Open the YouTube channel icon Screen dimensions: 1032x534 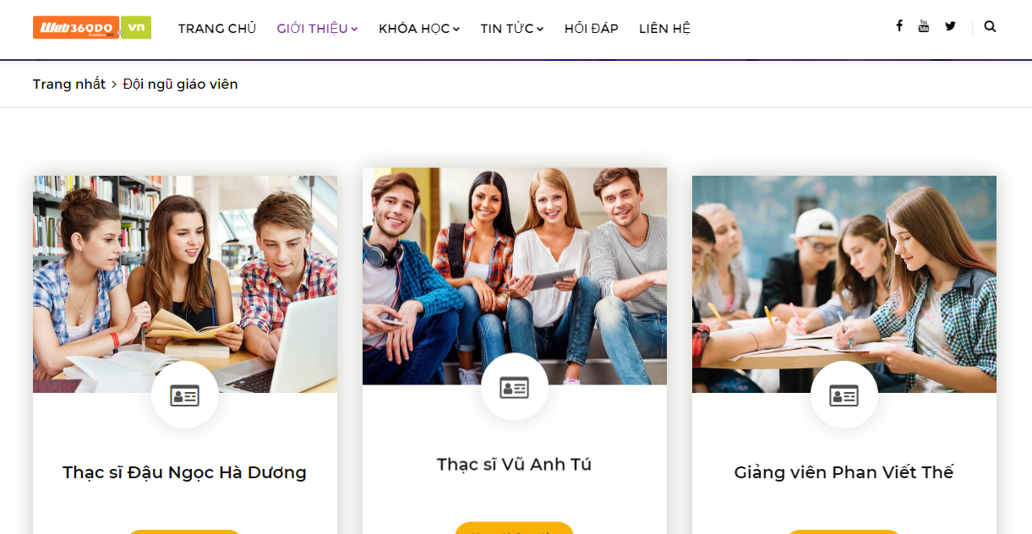(924, 26)
